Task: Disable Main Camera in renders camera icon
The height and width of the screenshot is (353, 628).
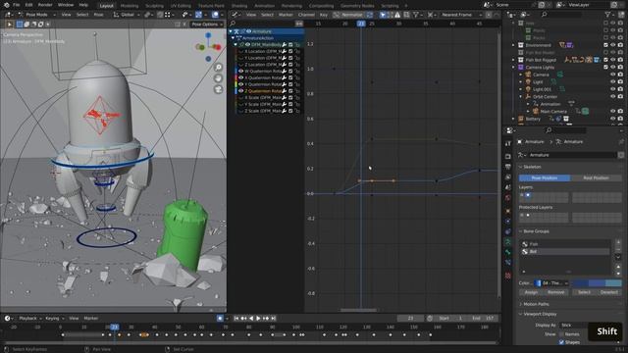Action: coord(620,111)
